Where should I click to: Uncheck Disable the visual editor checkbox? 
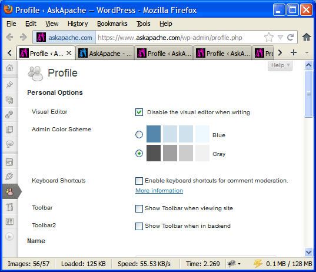click(x=139, y=112)
